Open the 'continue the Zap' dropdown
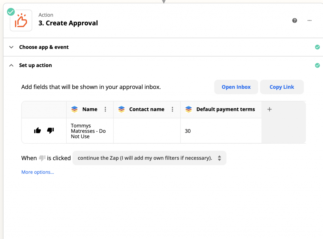323x239 pixels. (149, 158)
